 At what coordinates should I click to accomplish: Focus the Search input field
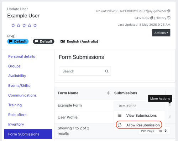[85, 71]
